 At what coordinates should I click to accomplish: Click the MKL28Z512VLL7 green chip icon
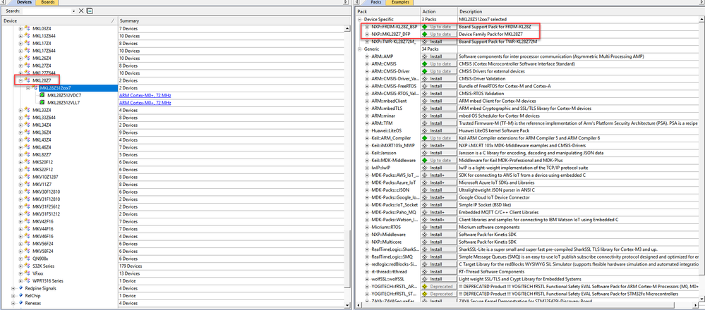point(42,103)
